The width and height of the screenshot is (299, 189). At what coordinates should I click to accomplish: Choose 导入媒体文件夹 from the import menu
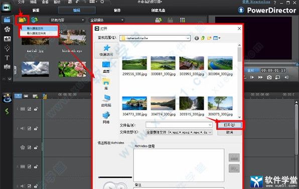coord(39,34)
